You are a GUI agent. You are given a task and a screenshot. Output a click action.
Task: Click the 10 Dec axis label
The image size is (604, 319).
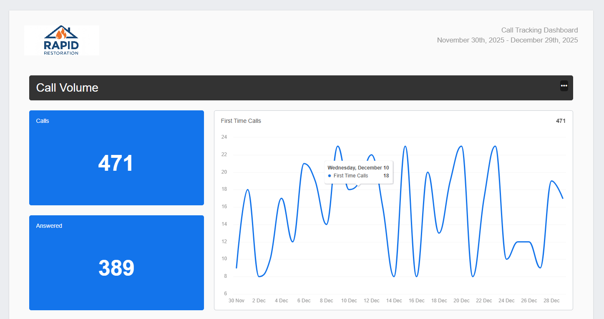(x=349, y=300)
